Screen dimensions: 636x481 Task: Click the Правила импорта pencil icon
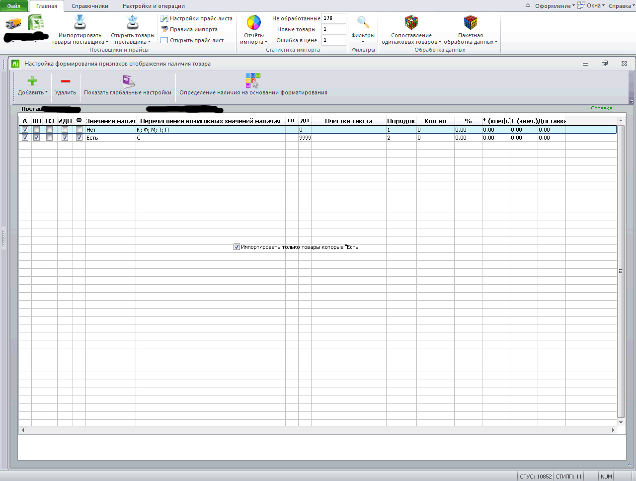(164, 29)
